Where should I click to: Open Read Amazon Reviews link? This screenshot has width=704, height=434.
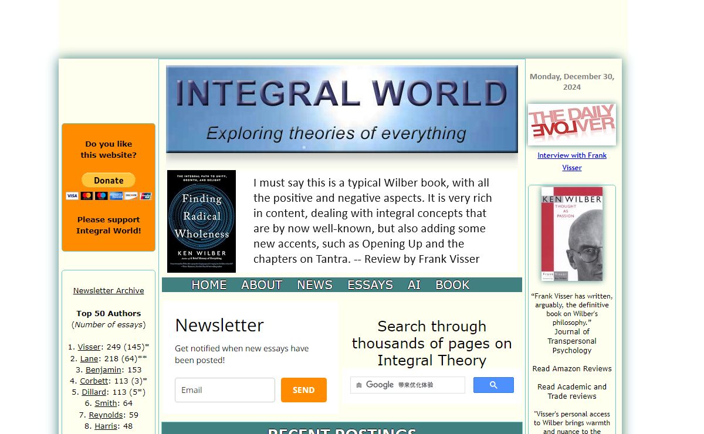tap(572, 369)
